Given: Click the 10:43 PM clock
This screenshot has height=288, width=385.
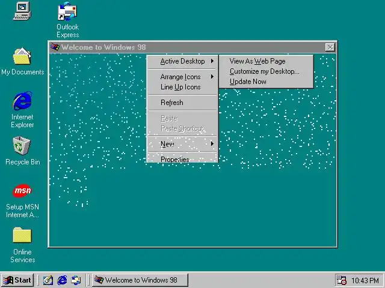Looking at the screenshot, I should (365, 280).
